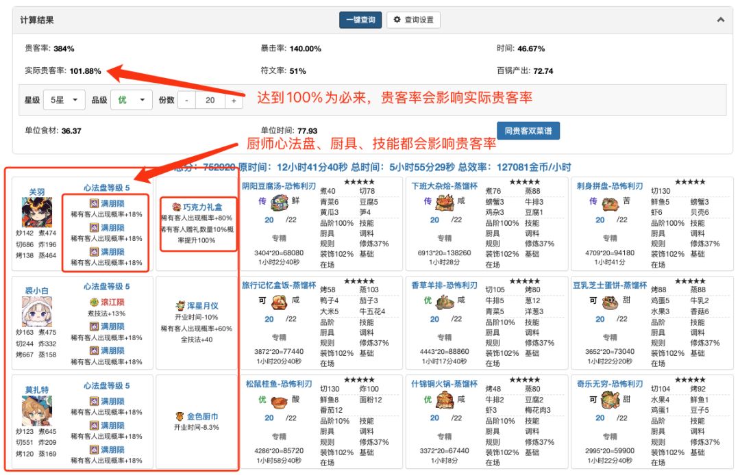Click the 金色厨巾 equipment icon
The image size is (740, 475).
pyautogui.click(x=180, y=416)
